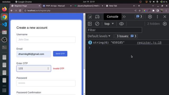Switch to New Tab tab

click(120, 6)
